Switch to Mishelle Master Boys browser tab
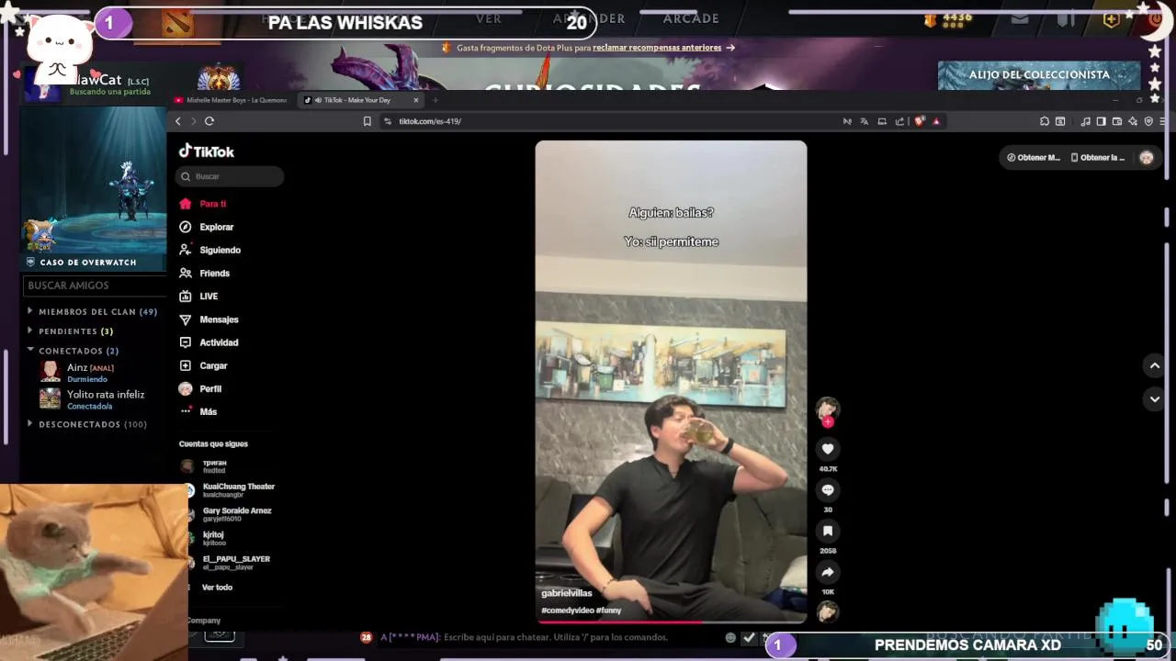This screenshot has width=1176, height=661. (232, 100)
